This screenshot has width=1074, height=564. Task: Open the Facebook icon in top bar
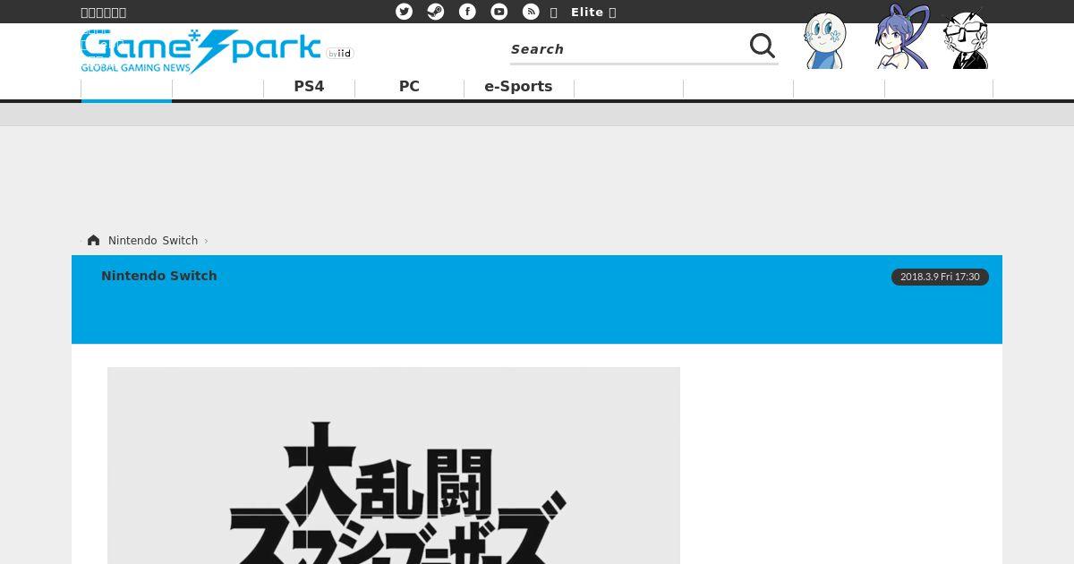tap(467, 12)
